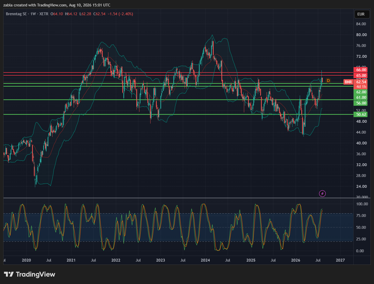Image resolution: width=374 pixels, height=284 pixels.
Task: Select the red 65.00 price label
Action: point(361,76)
